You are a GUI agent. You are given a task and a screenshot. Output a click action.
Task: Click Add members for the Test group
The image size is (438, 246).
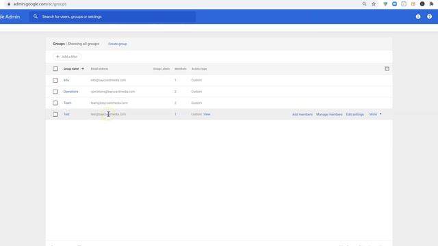point(302,114)
